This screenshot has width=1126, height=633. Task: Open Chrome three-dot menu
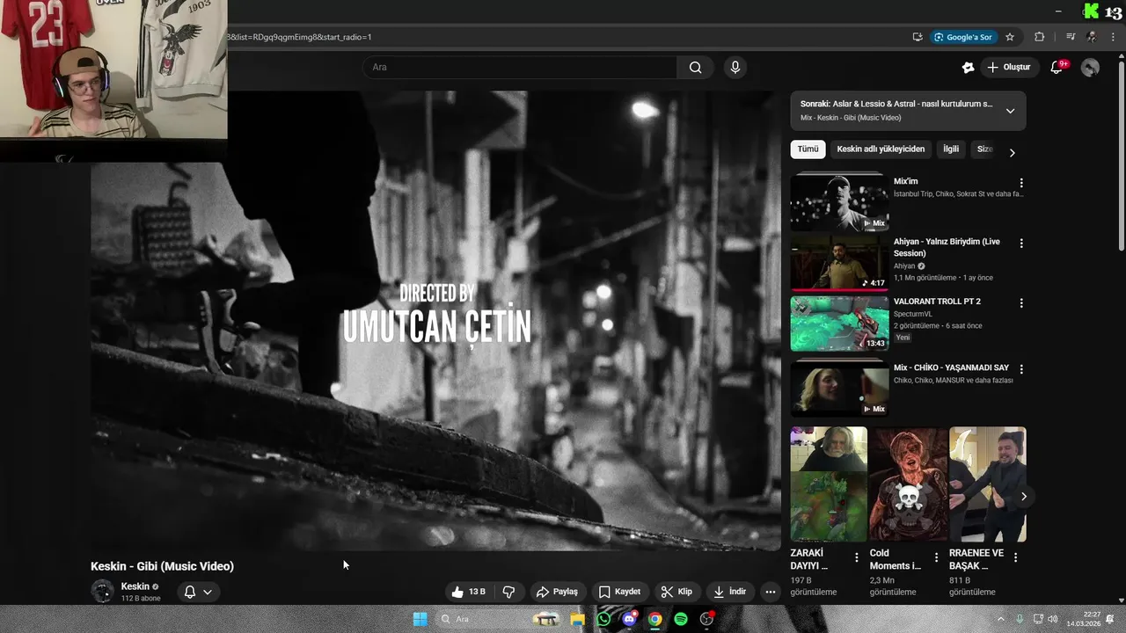point(1113,37)
